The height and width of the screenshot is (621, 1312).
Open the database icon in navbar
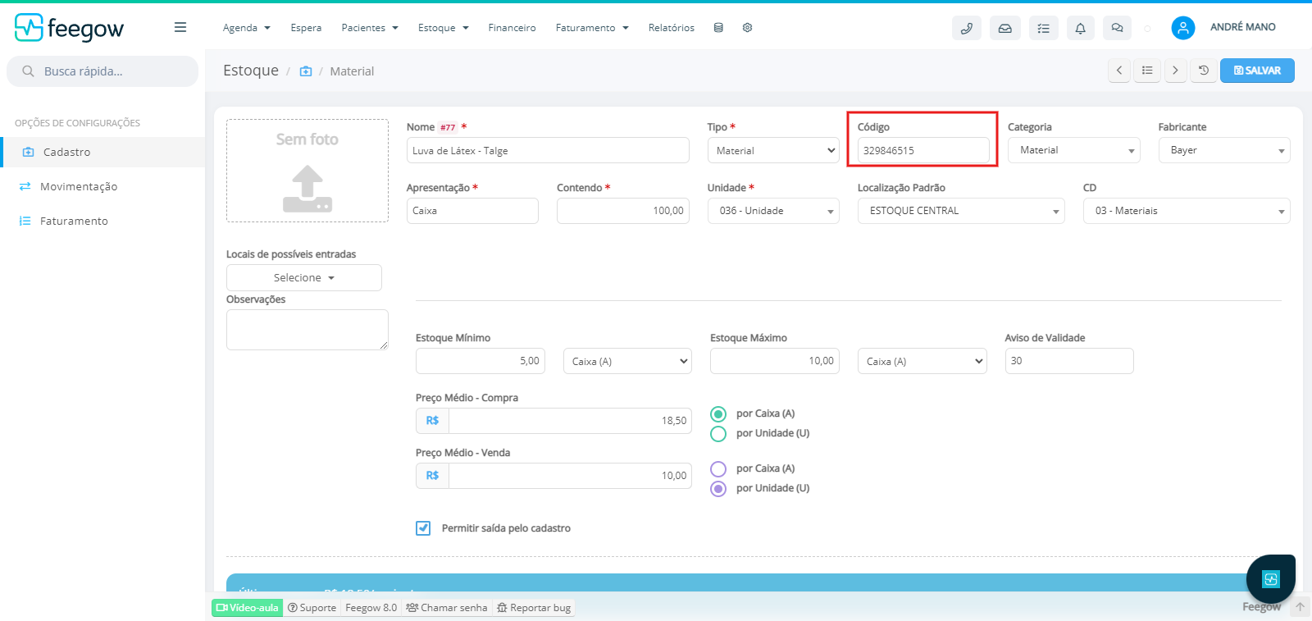click(718, 27)
